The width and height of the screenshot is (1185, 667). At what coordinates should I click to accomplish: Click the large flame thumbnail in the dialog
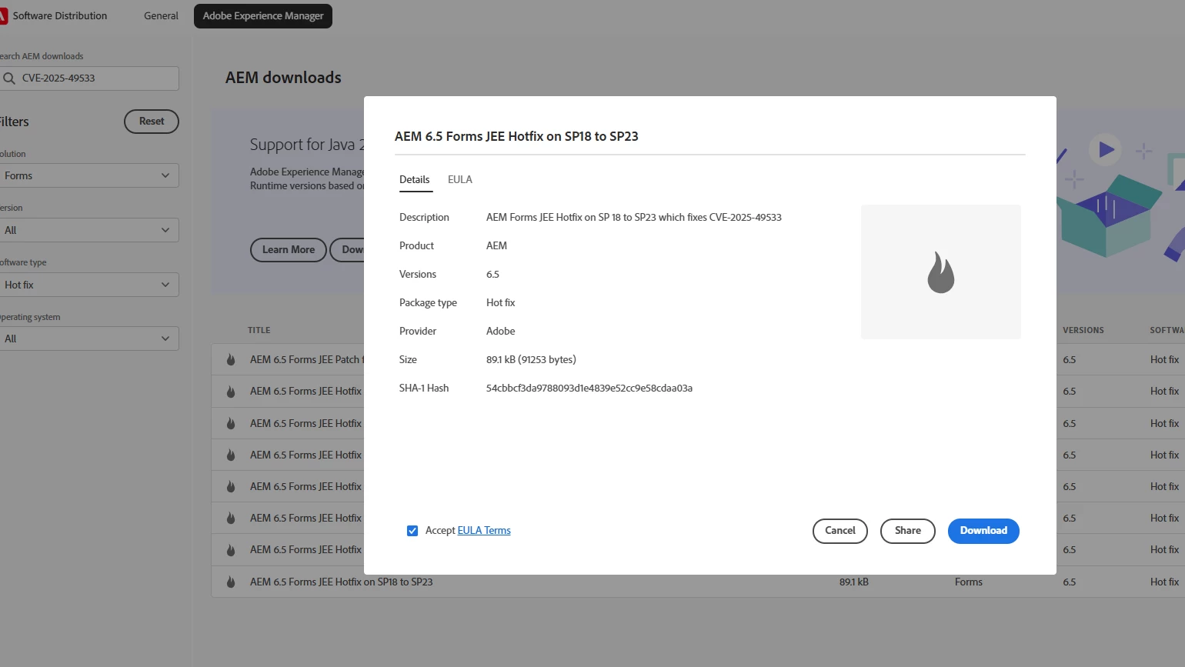[x=940, y=272]
